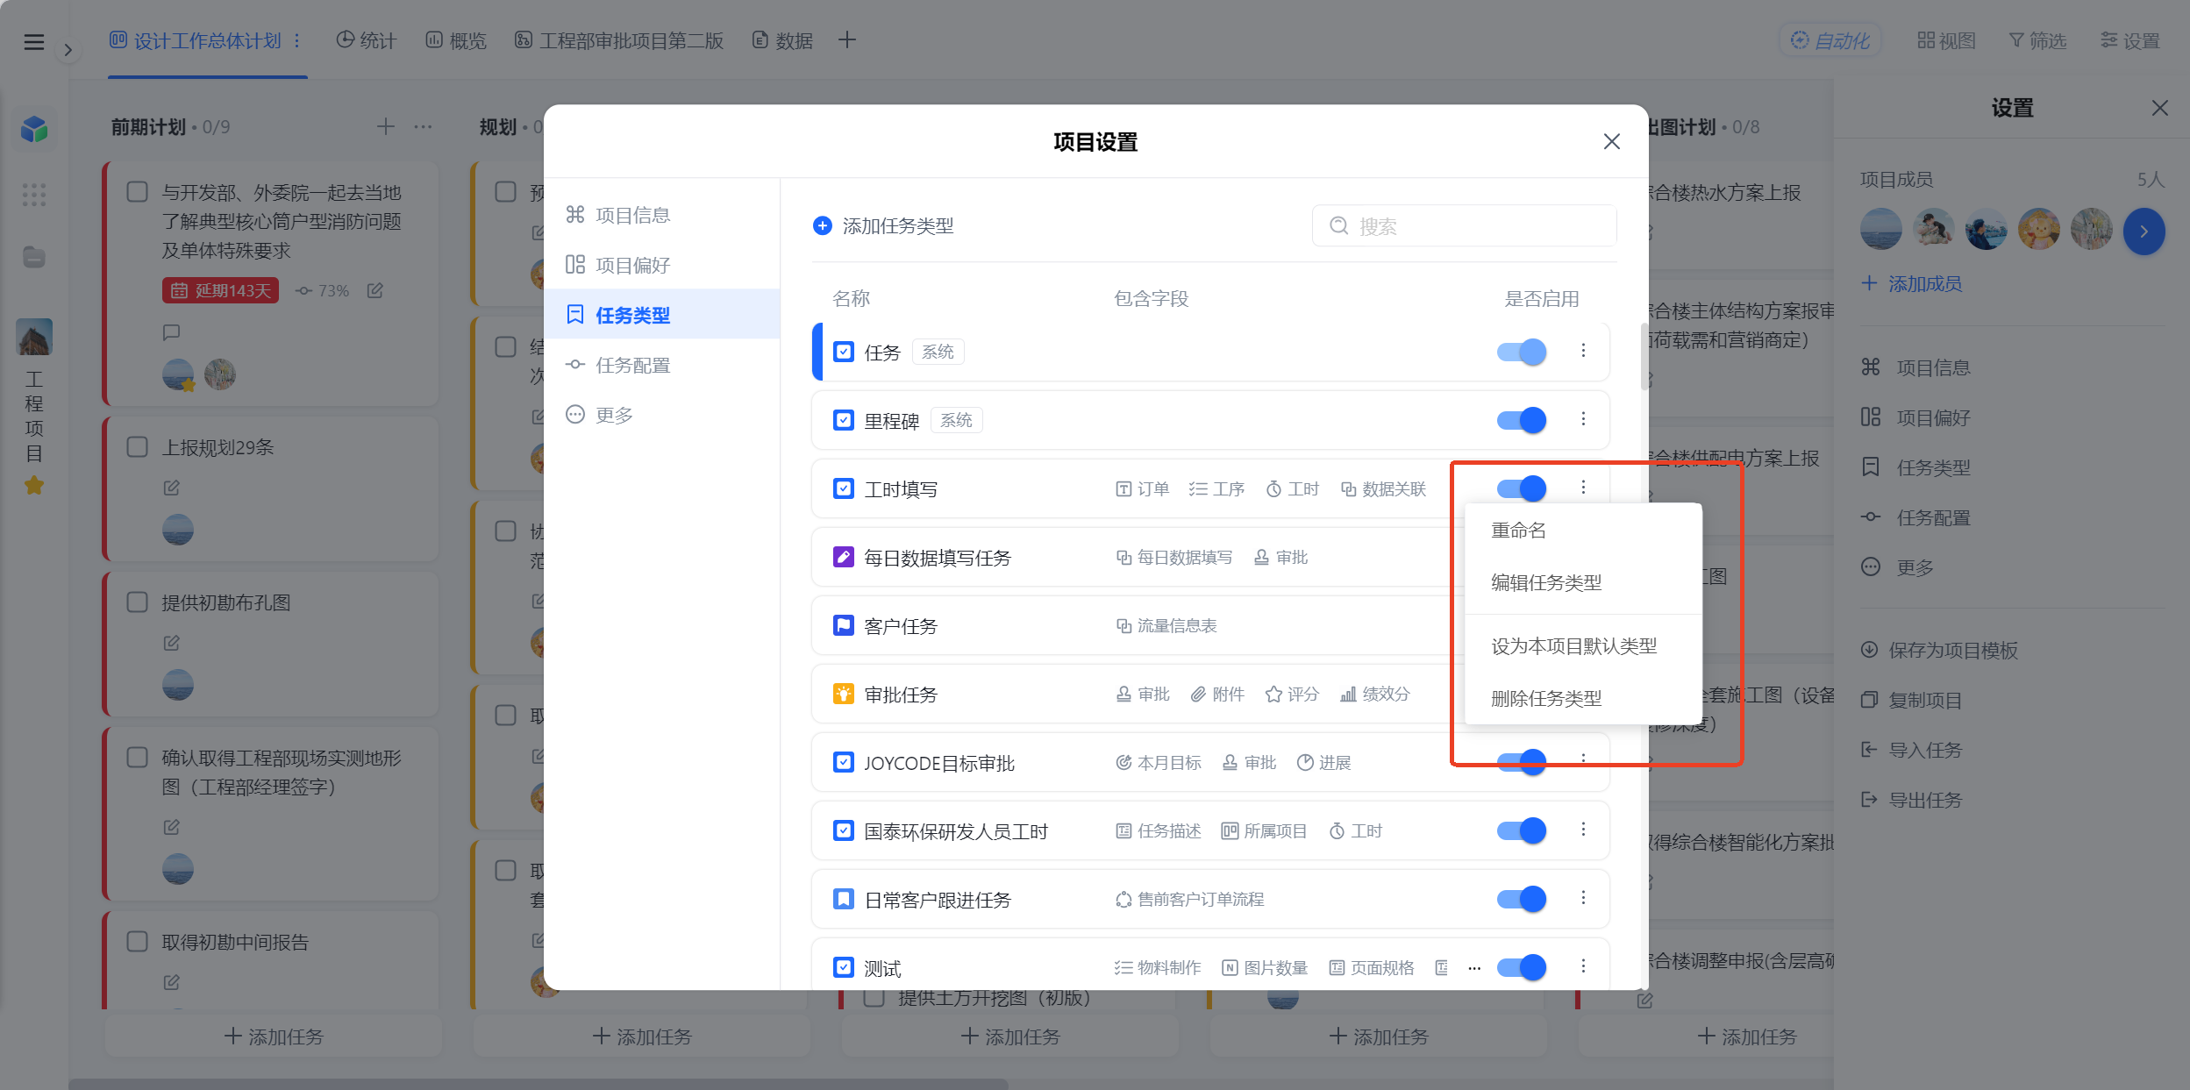The image size is (2190, 1090).
Task: Choose 重命名 from the context menu
Action: pyautogui.click(x=1583, y=531)
